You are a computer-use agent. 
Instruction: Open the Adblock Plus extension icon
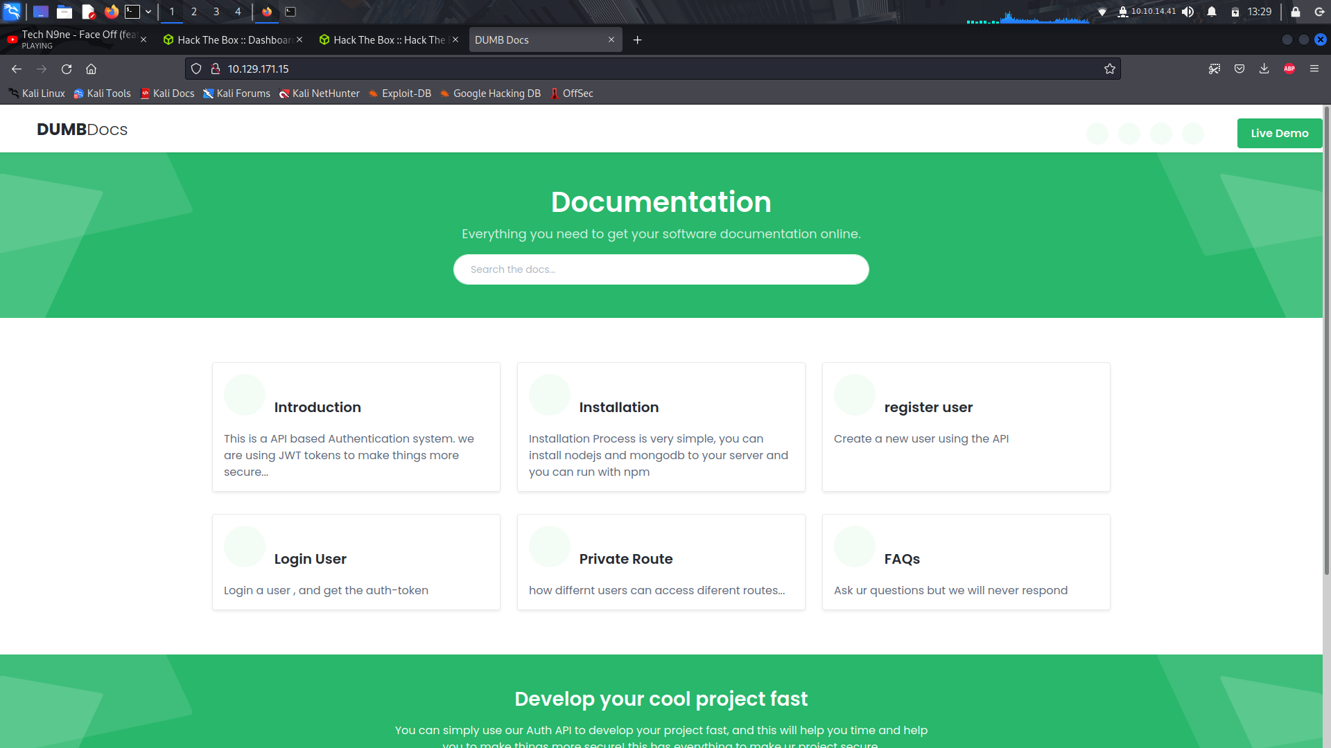tap(1289, 69)
